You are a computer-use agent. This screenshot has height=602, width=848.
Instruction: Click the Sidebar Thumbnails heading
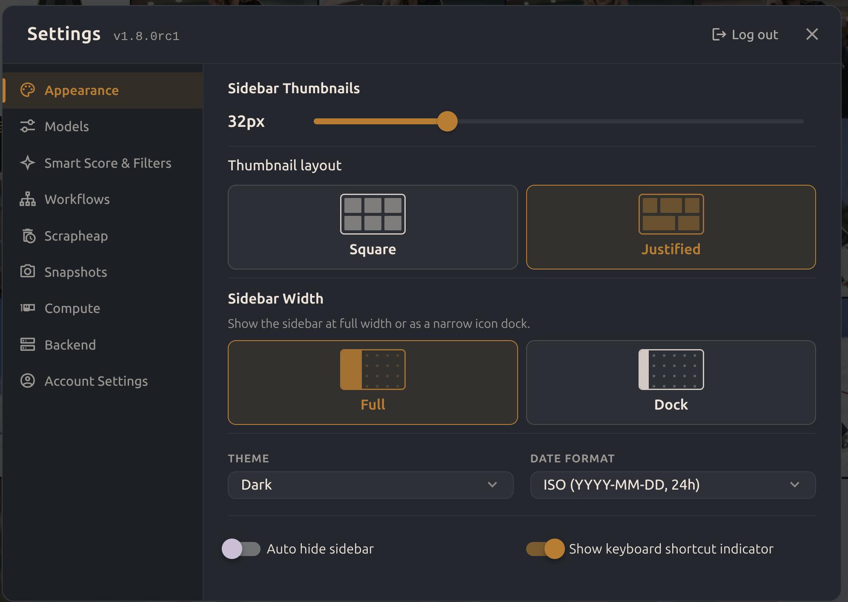294,88
